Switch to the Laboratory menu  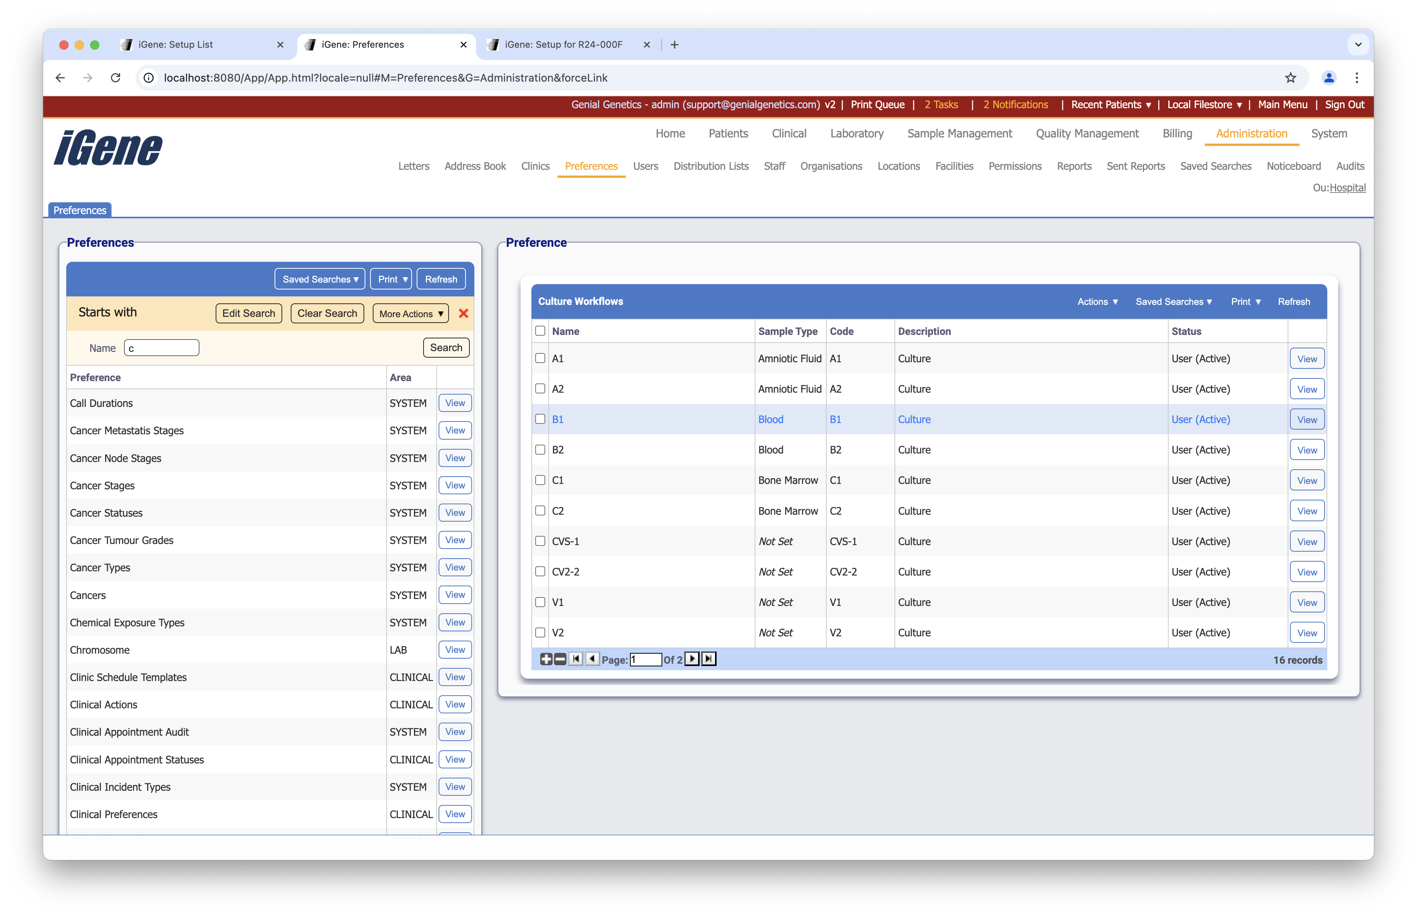(857, 133)
